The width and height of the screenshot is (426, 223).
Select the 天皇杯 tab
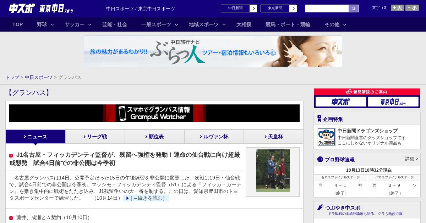pos(273,137)
